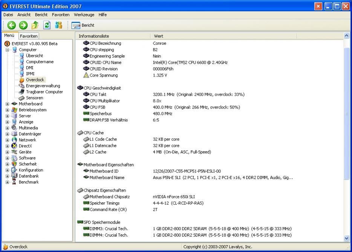
Task: Collapse the Computer tree node
Action: (8, 50)
